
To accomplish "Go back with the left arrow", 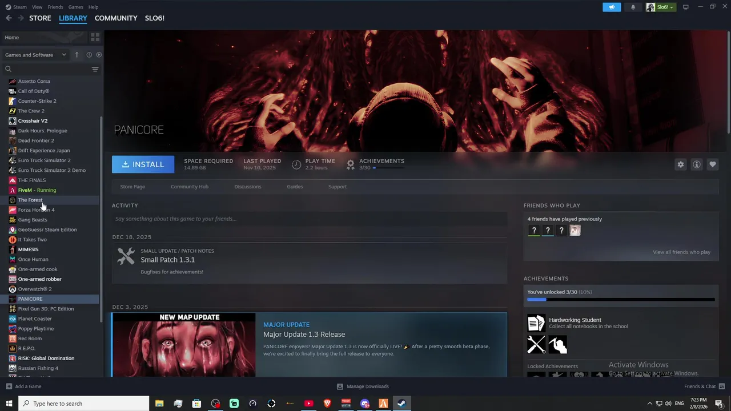I will pos(9,18).
